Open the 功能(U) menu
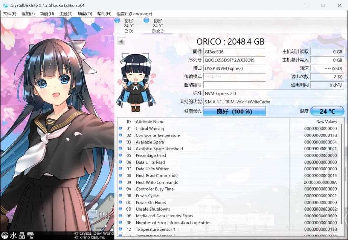Screen dimensions: 348x240 [47, 14]
